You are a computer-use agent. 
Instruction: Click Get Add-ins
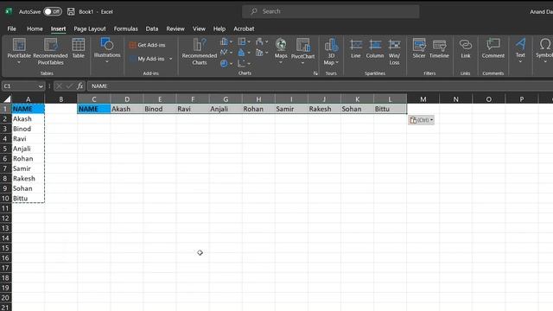point(148,45)
